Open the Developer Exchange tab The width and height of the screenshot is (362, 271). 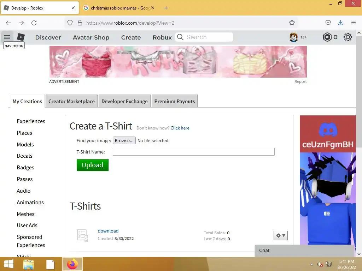click(x=124, y=101)
